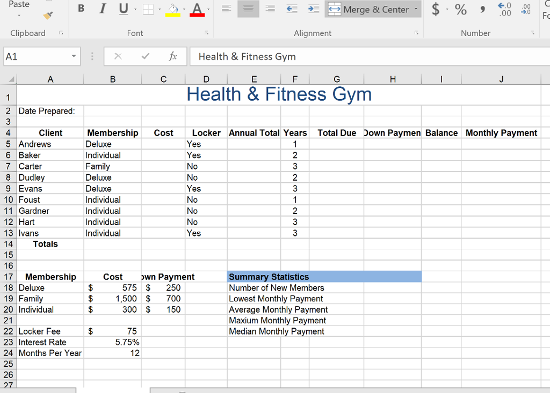Select Number of New Members cell
This screenshot has width=550, height=393.
277,287
